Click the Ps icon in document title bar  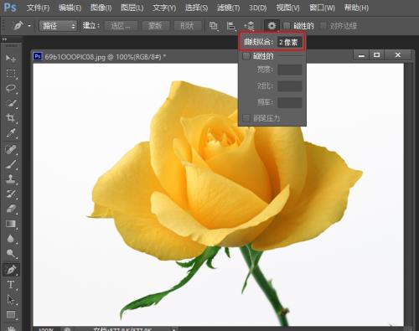click(38, 56)
